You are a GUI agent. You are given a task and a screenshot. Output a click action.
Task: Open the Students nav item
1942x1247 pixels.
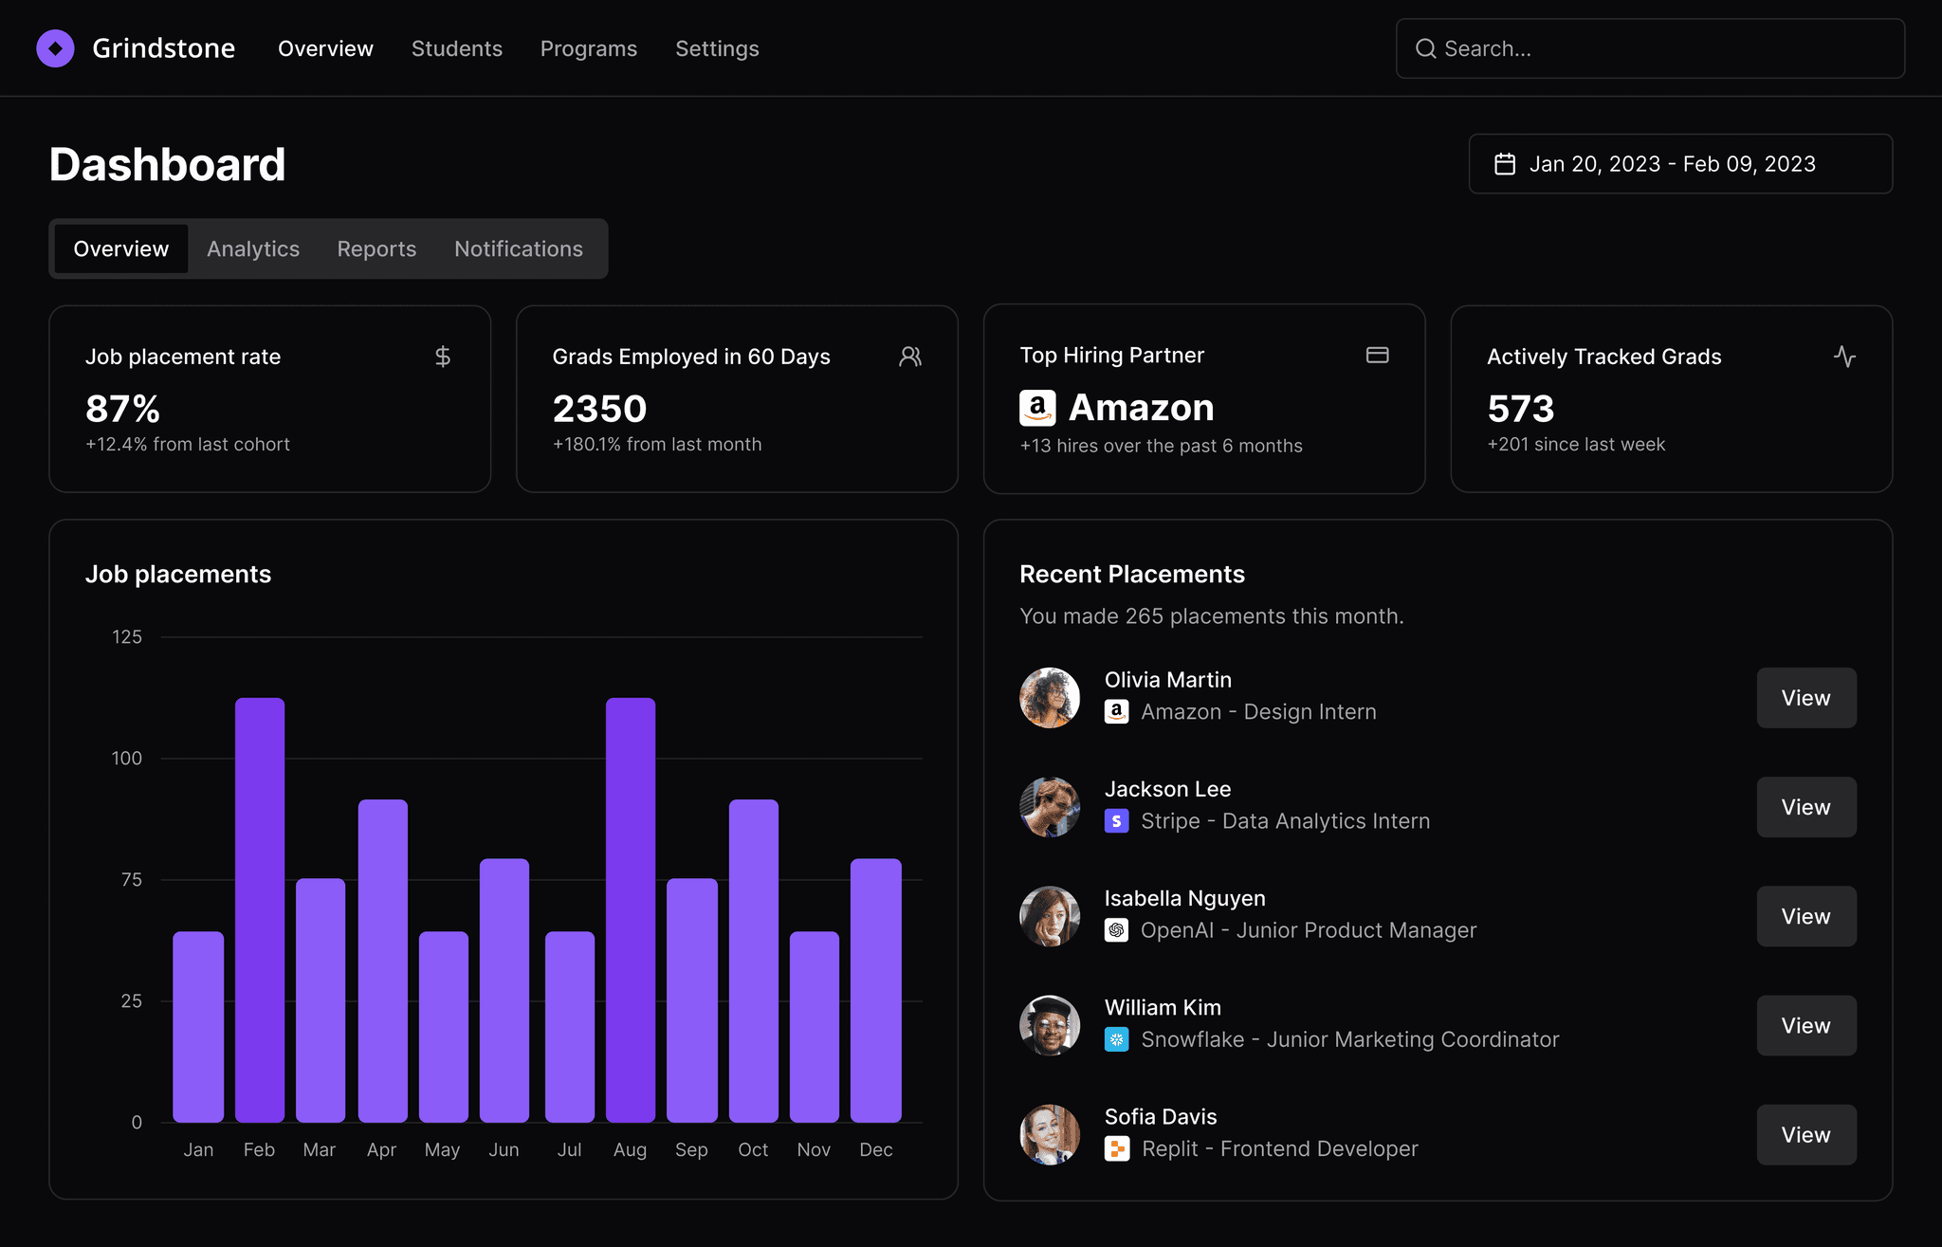pyautogui.click(x=457, y=48)
